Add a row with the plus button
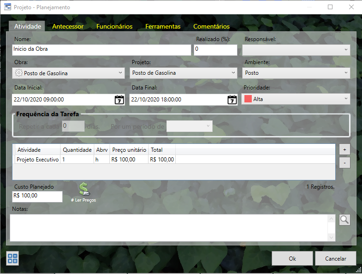Screen dimensions: 362x274 [344, 149]
